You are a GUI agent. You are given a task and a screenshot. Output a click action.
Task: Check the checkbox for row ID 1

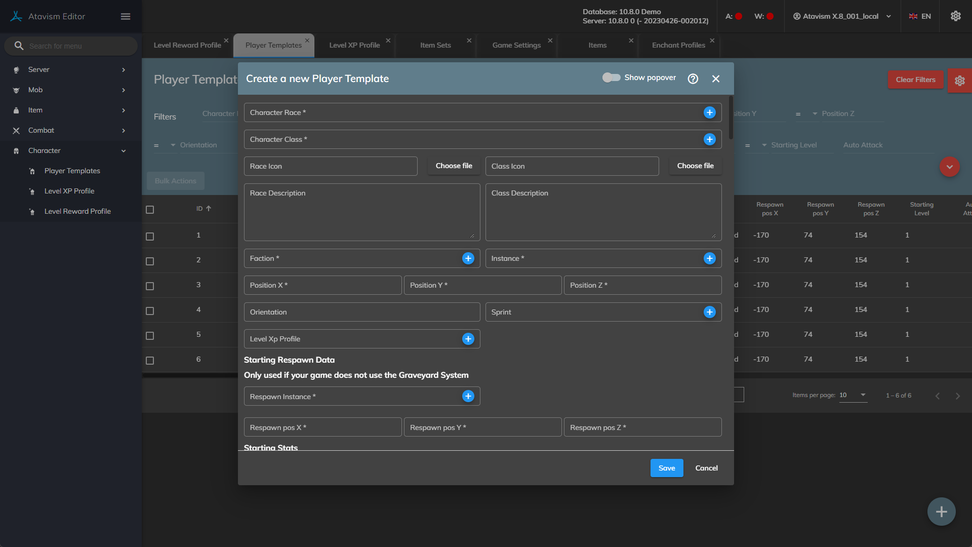[x=150, y=237]
